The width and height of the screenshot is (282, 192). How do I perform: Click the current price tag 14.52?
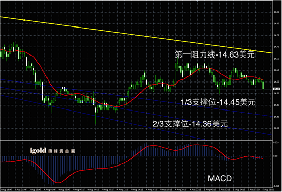click(x=276, y=89)
